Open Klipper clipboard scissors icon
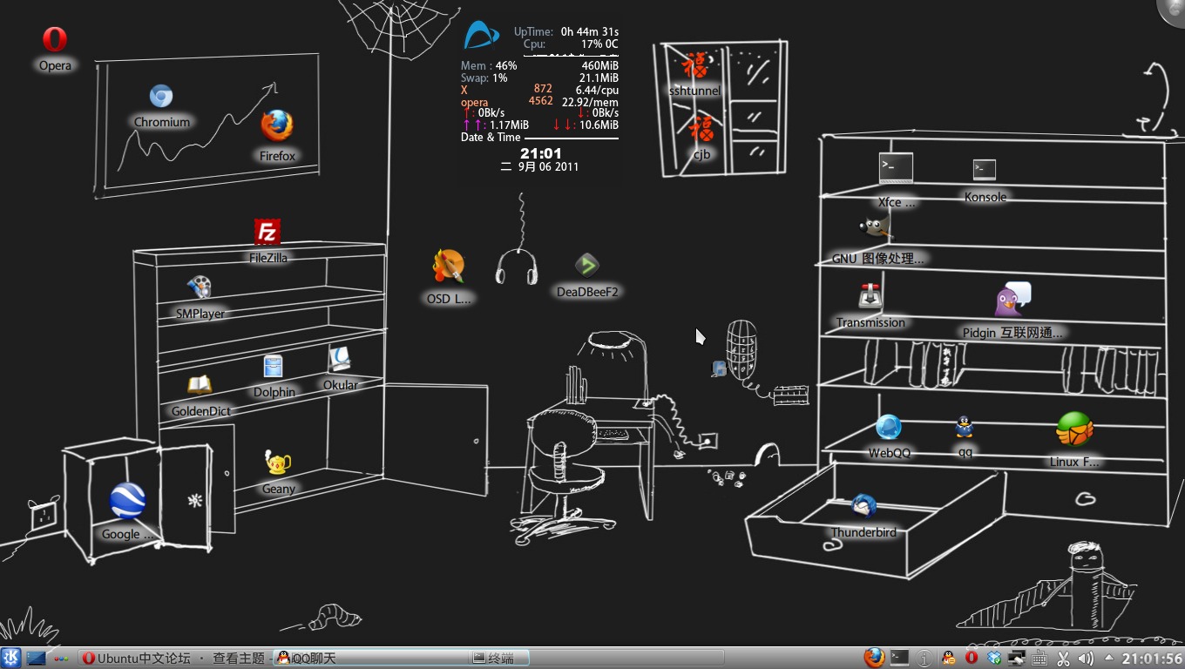Screen dimensions: 1185x669 pos(1063,659)
